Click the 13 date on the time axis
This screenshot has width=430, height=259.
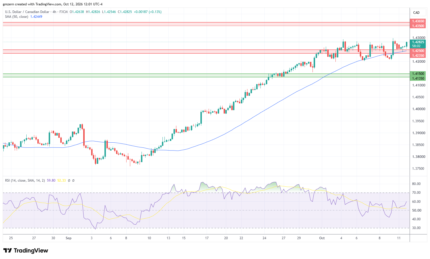coord(168,238)
